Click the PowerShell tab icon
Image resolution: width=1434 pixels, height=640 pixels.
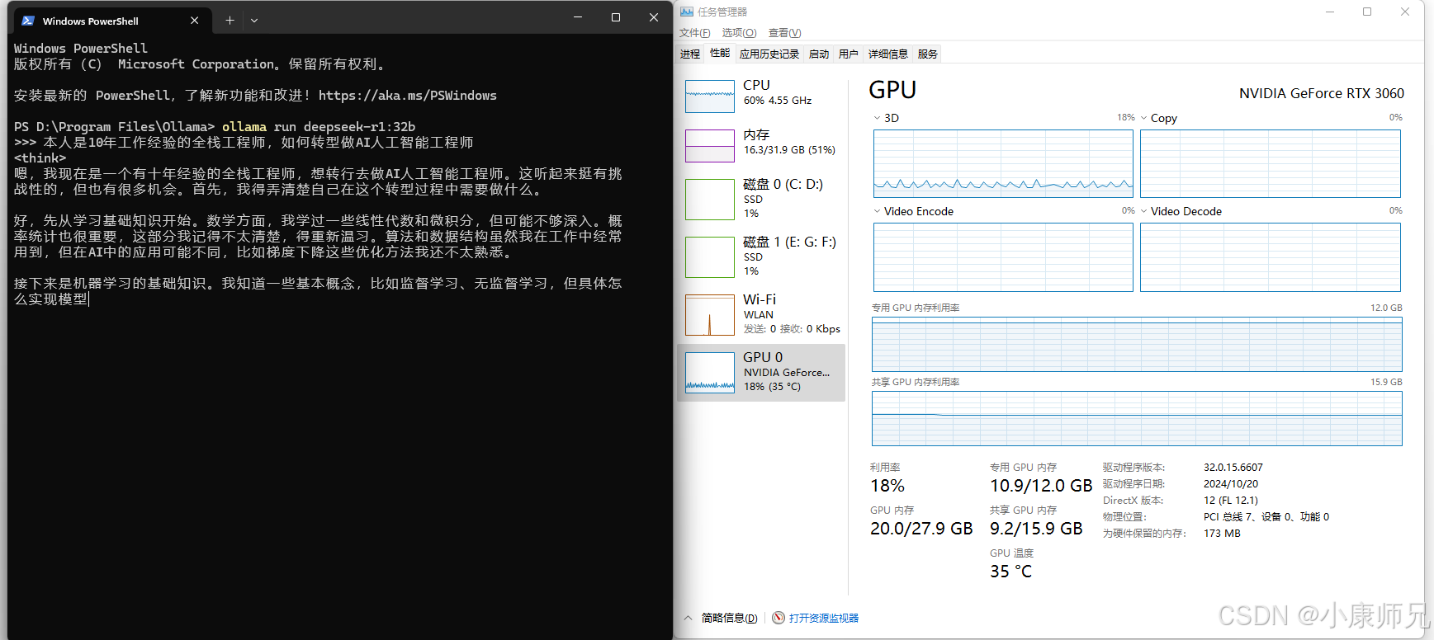28,21
